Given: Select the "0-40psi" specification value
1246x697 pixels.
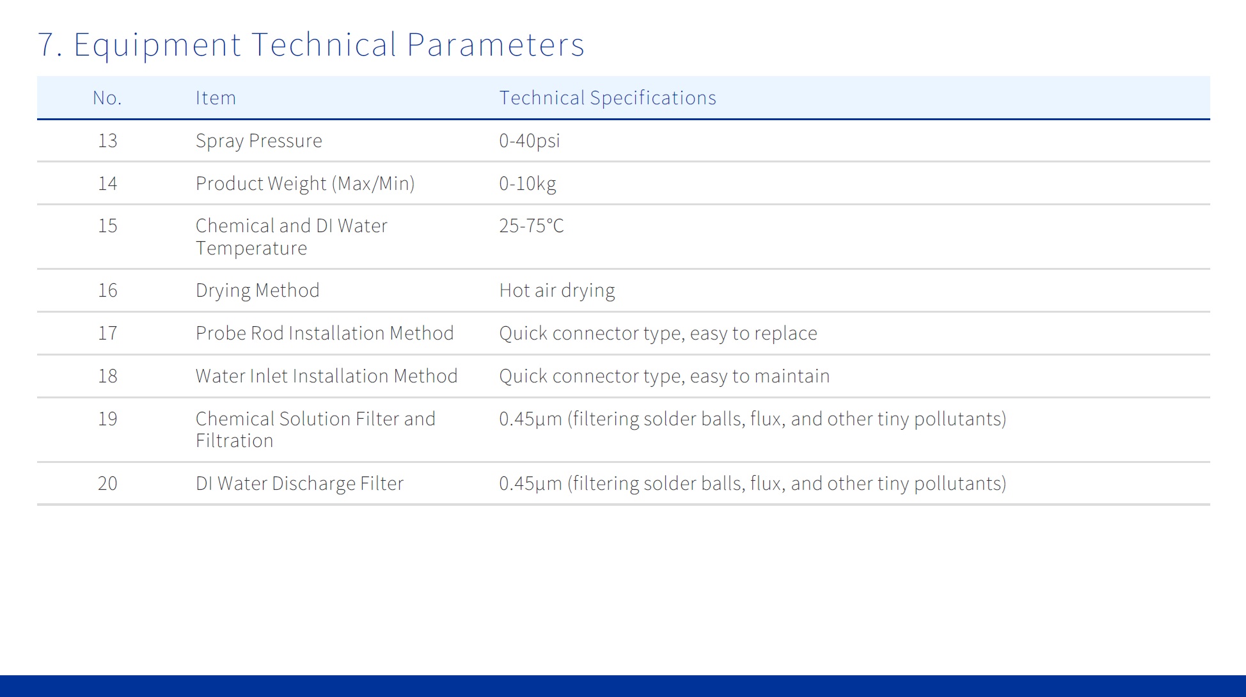Looking at the screenshot, I should click(x=529, y=141).
